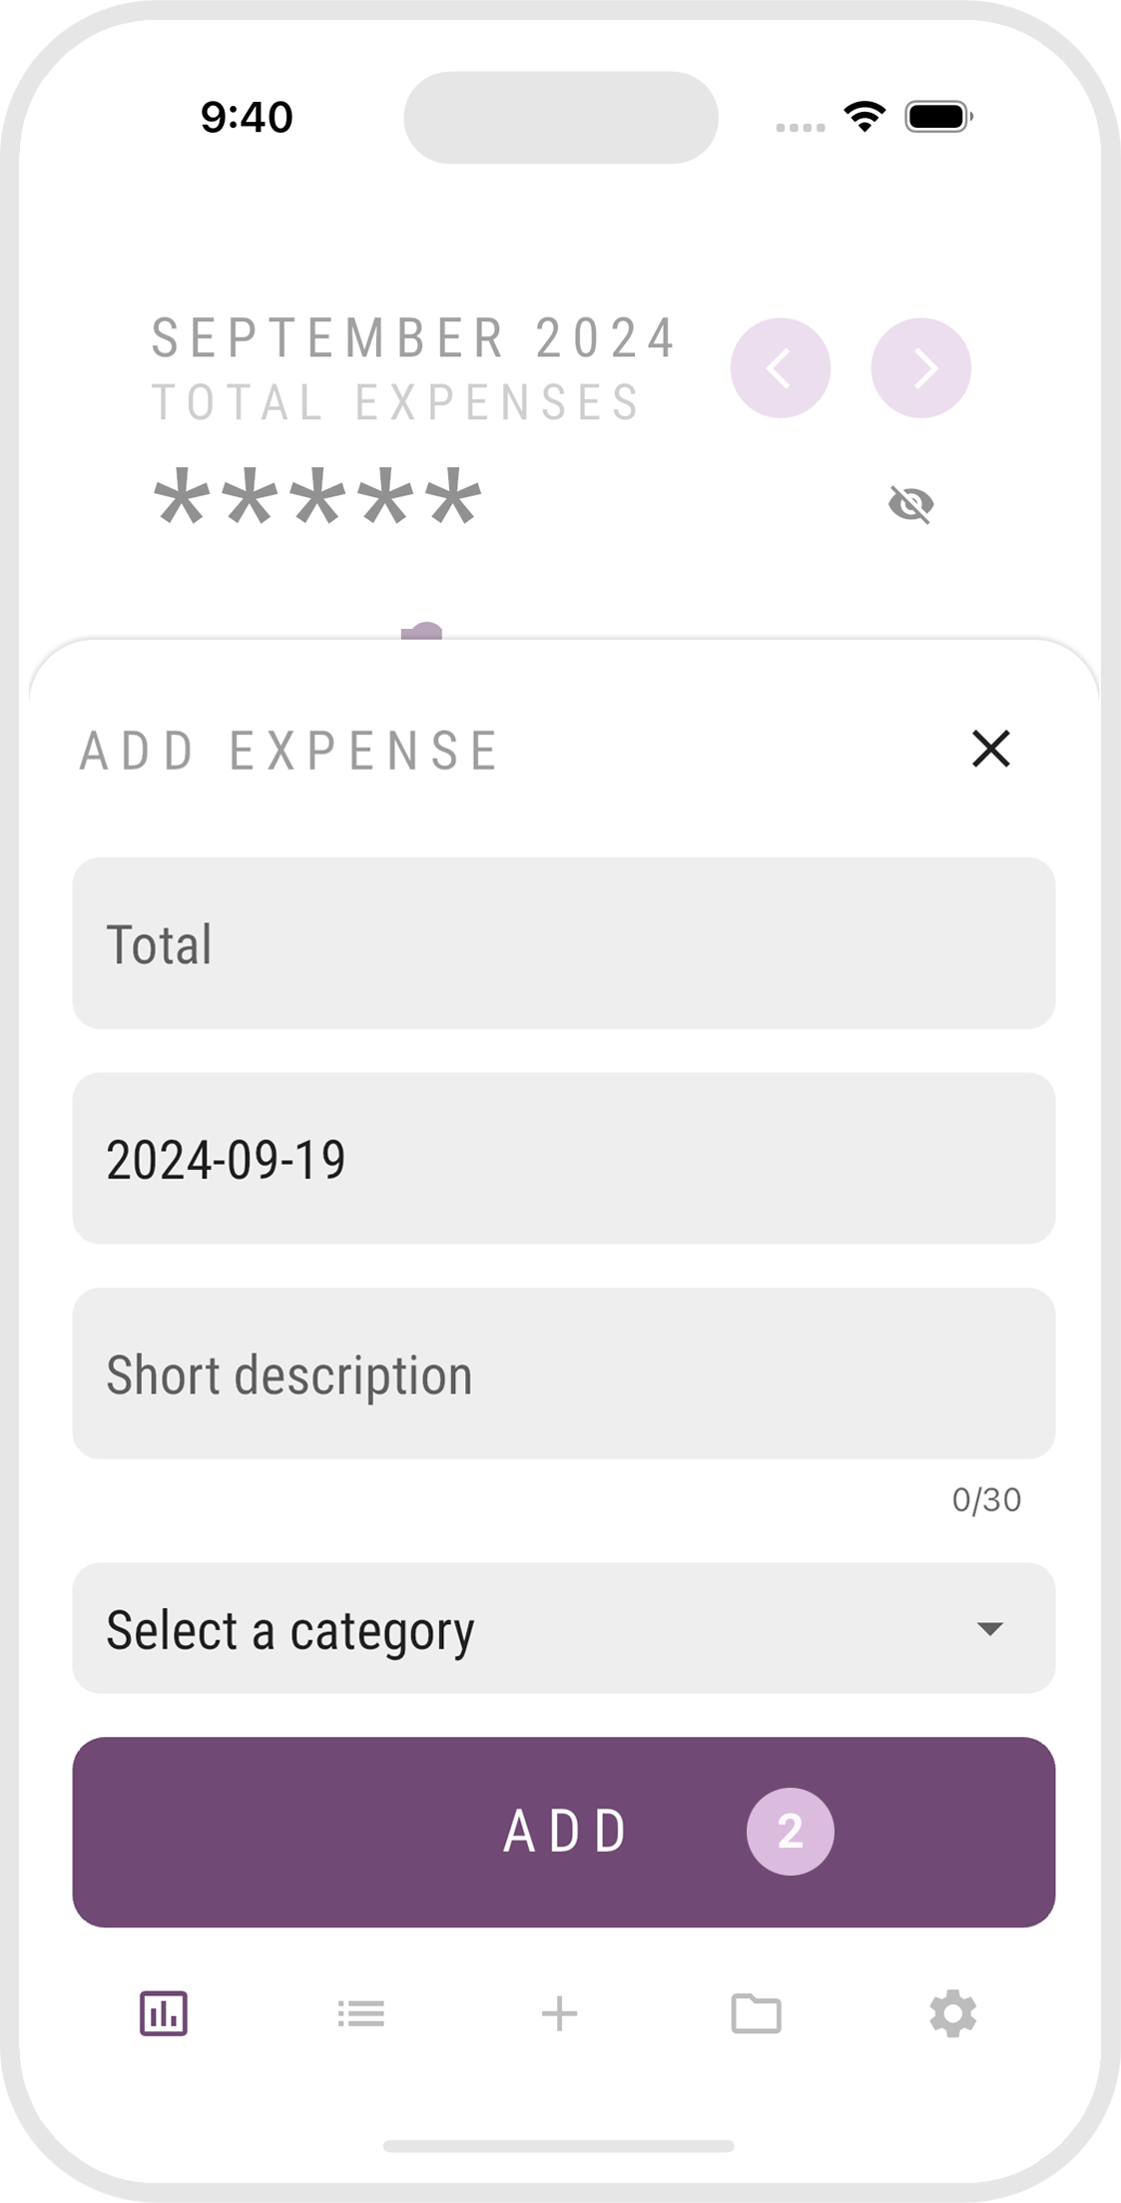Click the category dropdown arrow

pos(989,1629)
